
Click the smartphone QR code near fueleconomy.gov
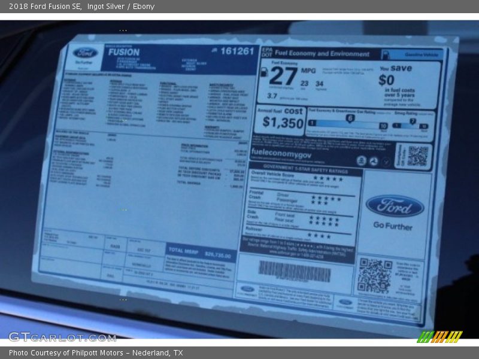click(417, 156)
